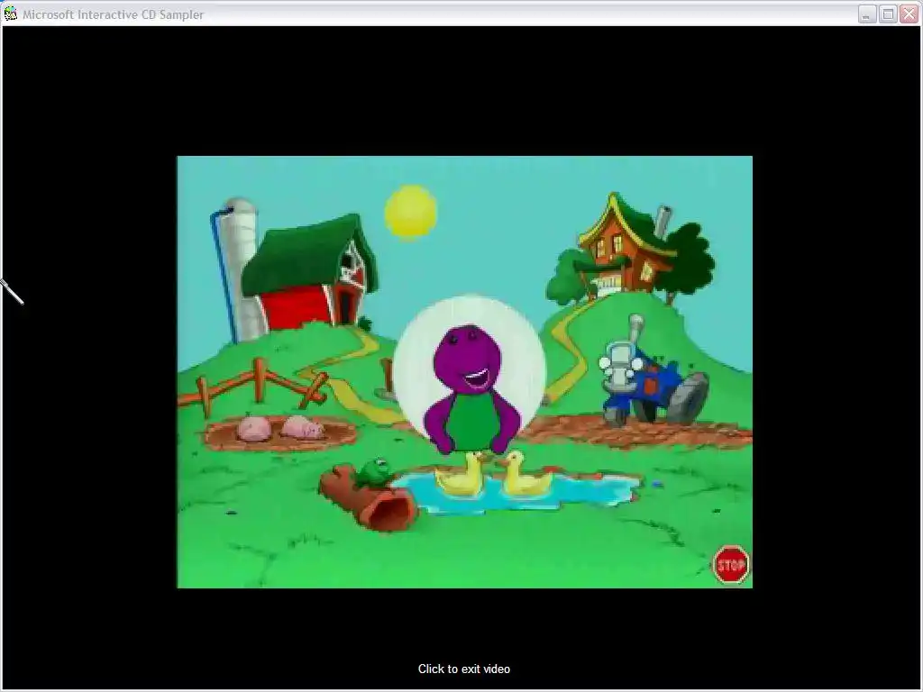The height and width of the screenshot is (692, 923).
Task: Click the left yellow duck
Action: [x=461, y=474]
